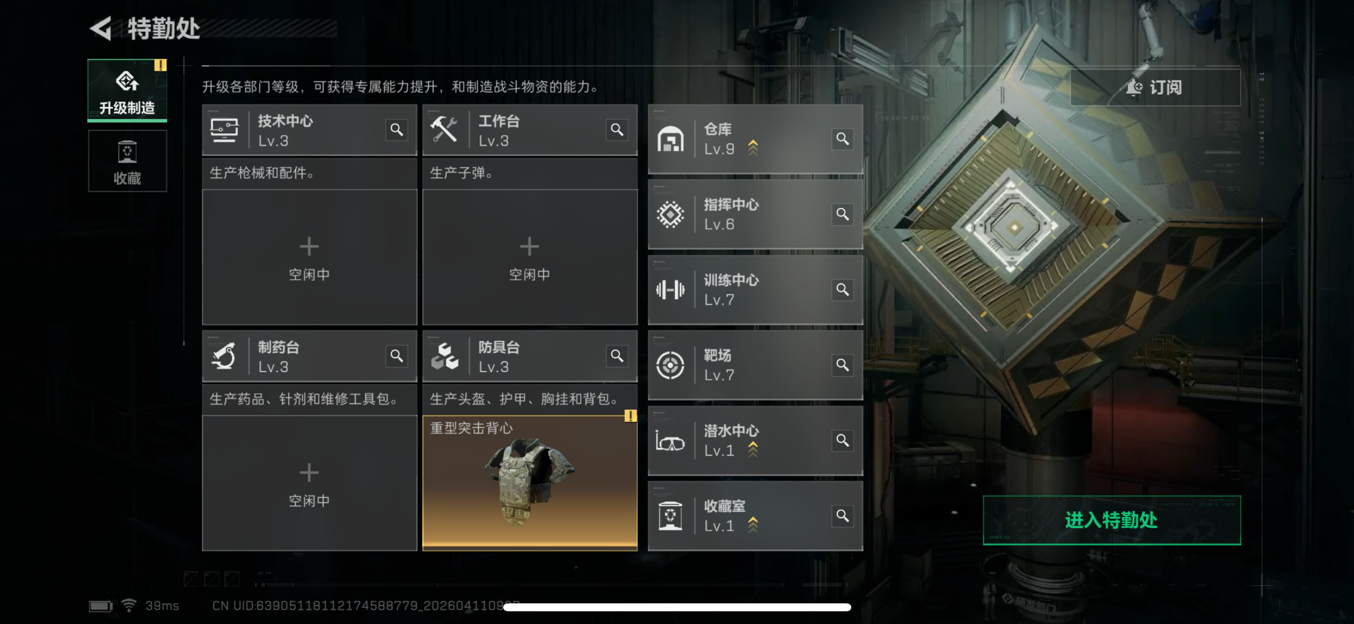Switch to the 升级制造 tab

(127, 90)
